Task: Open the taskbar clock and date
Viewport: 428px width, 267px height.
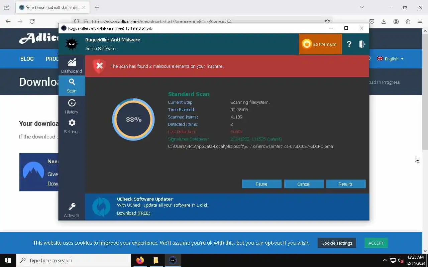Action: [x=416, y=260]
